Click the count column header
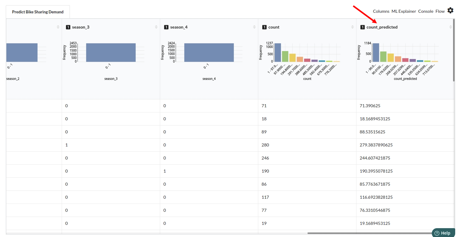Screen dimensions: 464x237 tap(274, 27)
